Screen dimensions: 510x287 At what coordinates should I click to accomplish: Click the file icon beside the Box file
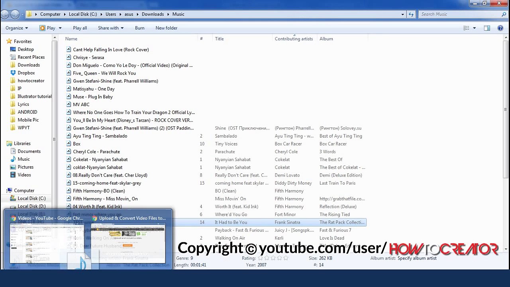[x=69, y=144]
